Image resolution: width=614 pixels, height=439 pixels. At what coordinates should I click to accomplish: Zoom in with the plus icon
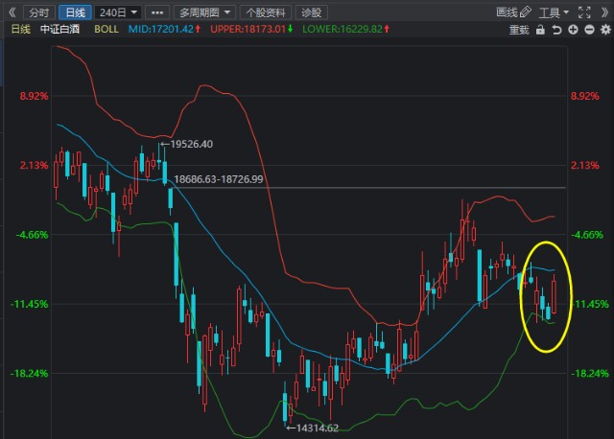(573, 30)
